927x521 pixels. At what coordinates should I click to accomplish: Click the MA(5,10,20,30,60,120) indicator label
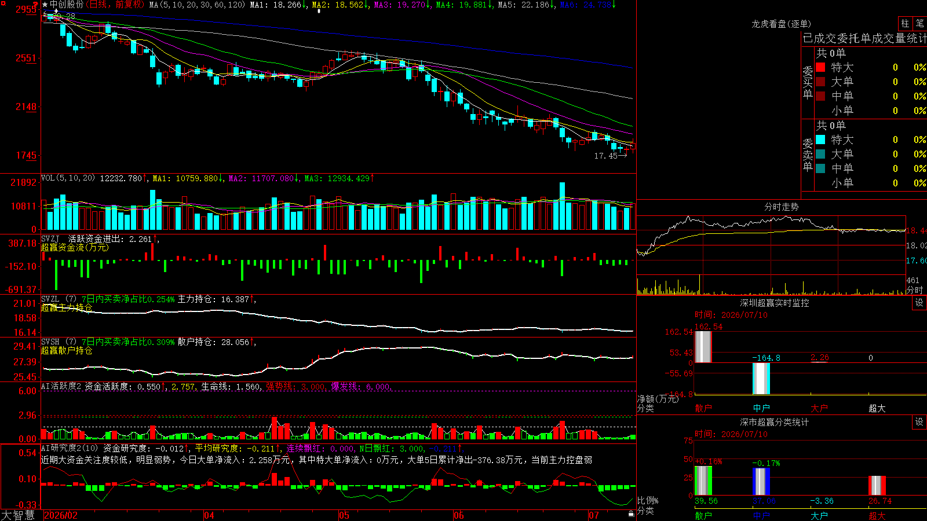click(197, 5)
